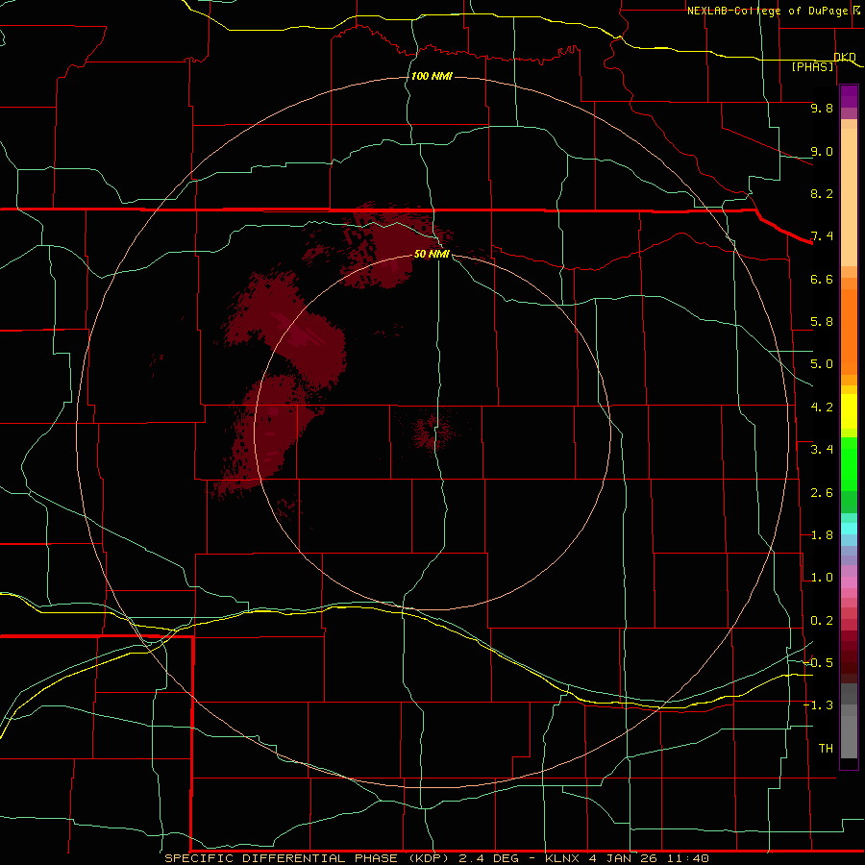Image resolution: width=865 pixels, height=865 pixels.
Task: Click the 3.4 scale value
Action: (x=822, y=450)
